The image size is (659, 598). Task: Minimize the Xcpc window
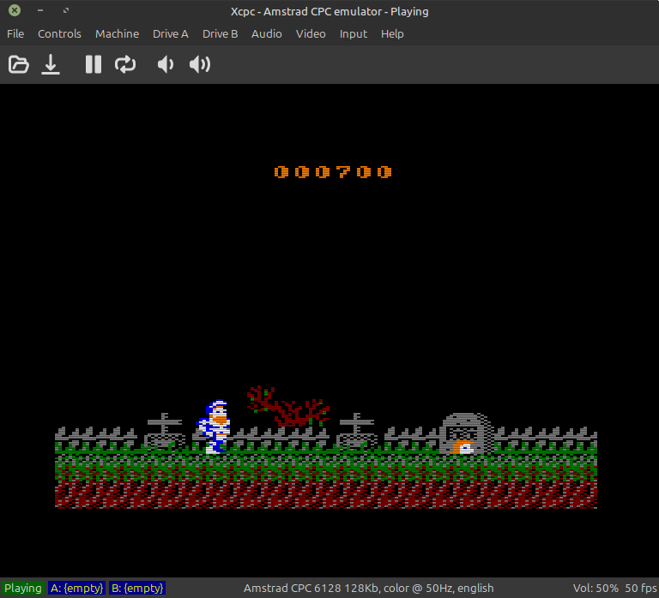pos(40,10)
